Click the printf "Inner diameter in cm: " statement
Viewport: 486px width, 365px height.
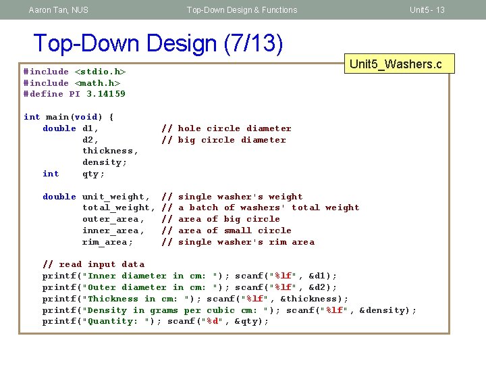coord(136,276)
